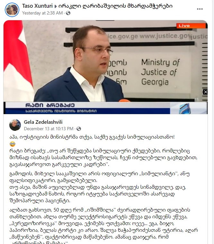Image resolution: width=214 pixels, height=244 pixels.
Task: Open the three-dots post options menu
Action: click(x=200, y=9)
